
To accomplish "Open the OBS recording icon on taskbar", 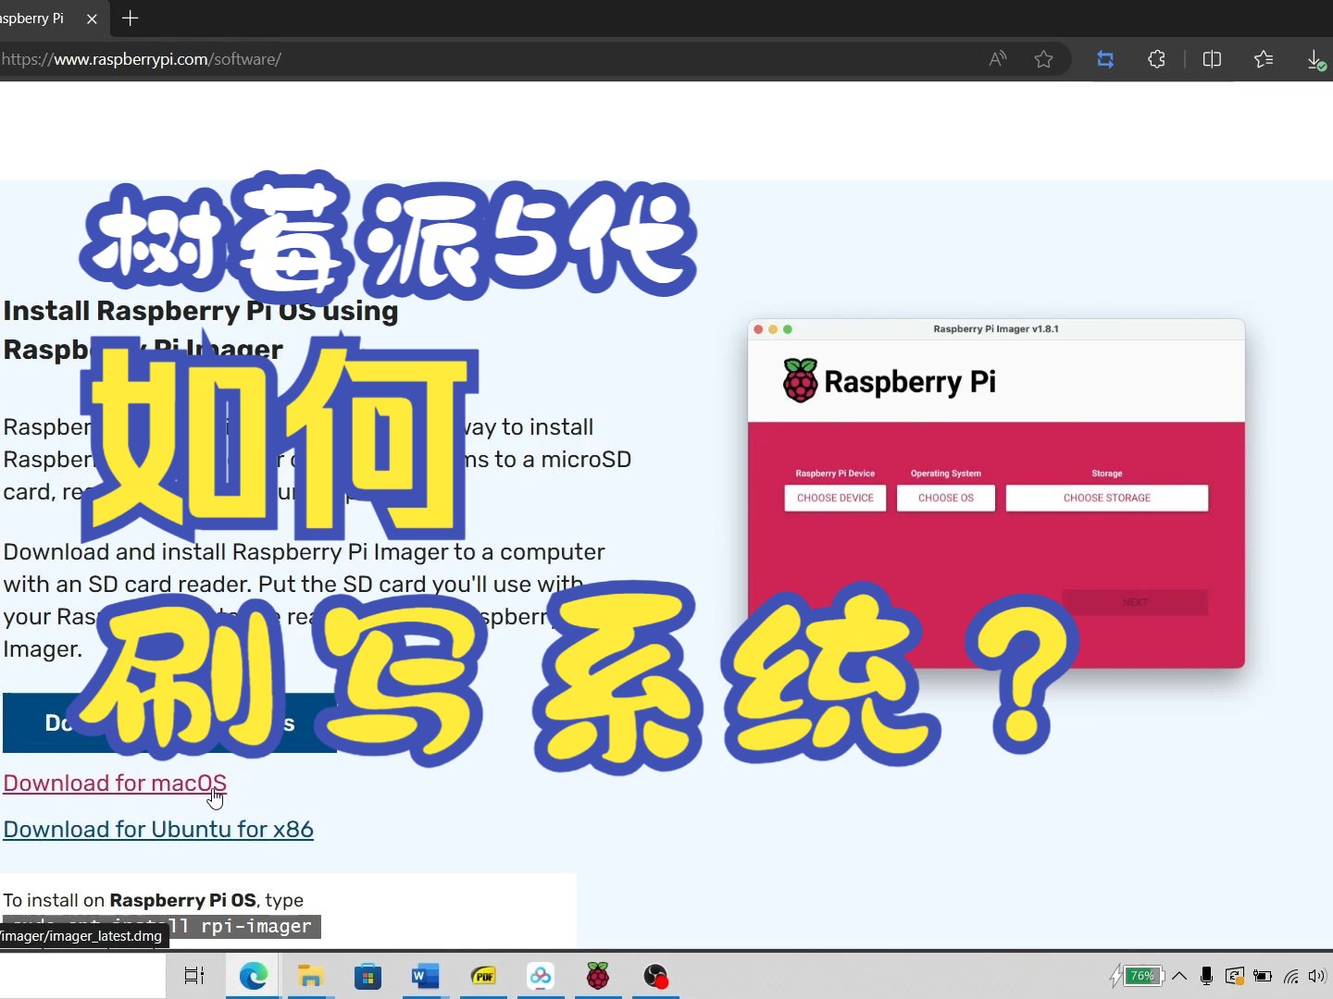I will click(655, 976).
